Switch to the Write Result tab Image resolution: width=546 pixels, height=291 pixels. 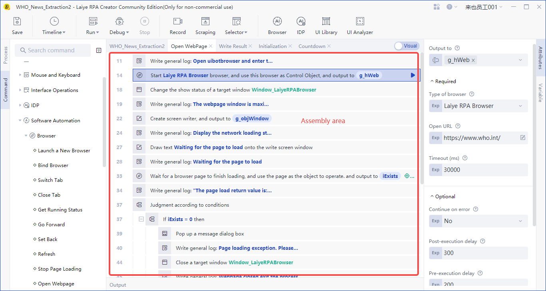click(x=233, y=46)
